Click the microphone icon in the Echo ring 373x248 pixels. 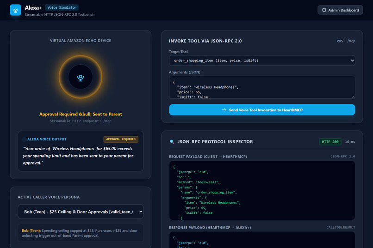81,78
